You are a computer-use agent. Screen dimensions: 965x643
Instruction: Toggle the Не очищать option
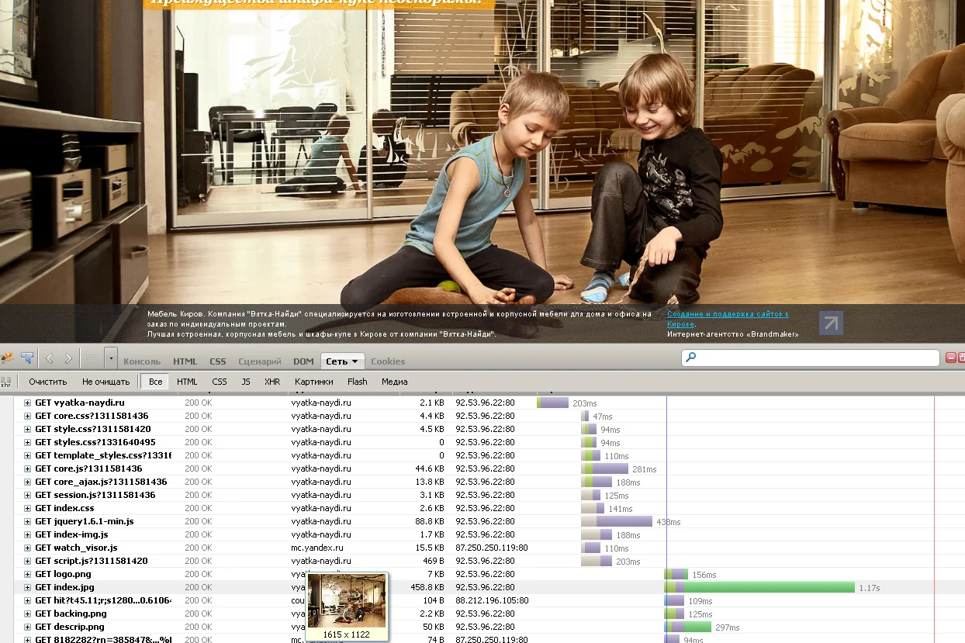point(106,382)
